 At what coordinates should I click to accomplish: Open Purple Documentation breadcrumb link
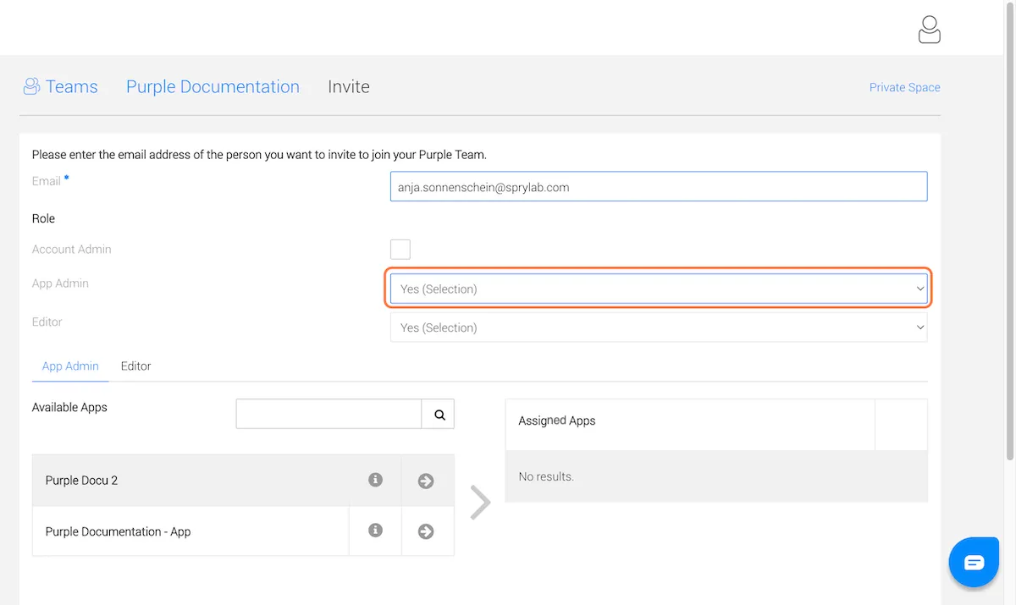point(213,86)
